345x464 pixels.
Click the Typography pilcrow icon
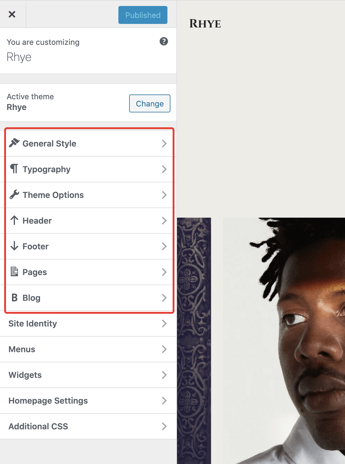click(x=14, y=169)
